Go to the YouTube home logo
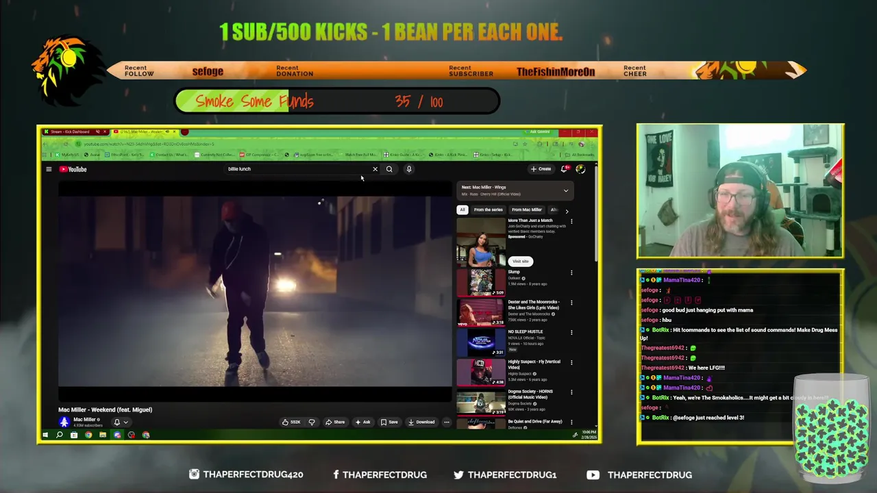This screenshot has height=493, width=877. [x=73, y=169]
